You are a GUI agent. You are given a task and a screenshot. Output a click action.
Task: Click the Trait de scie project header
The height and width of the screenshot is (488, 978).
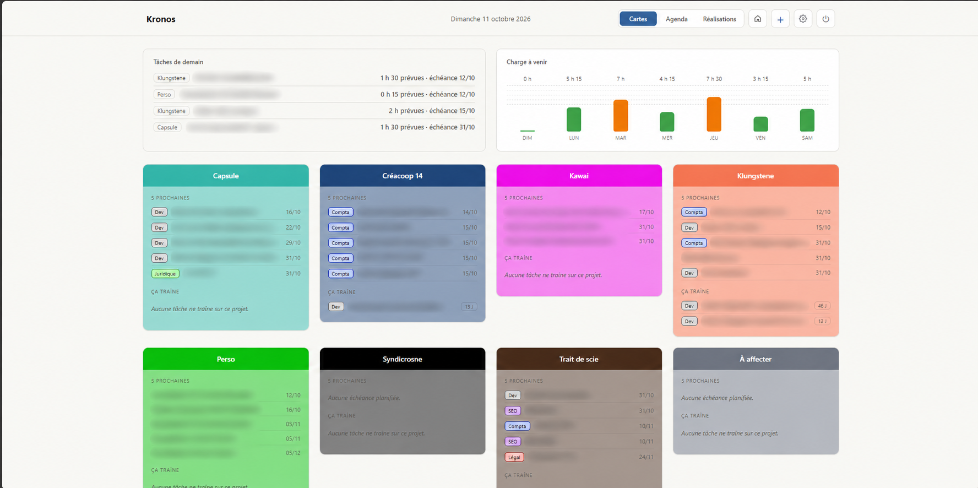(x=579, y=359)
